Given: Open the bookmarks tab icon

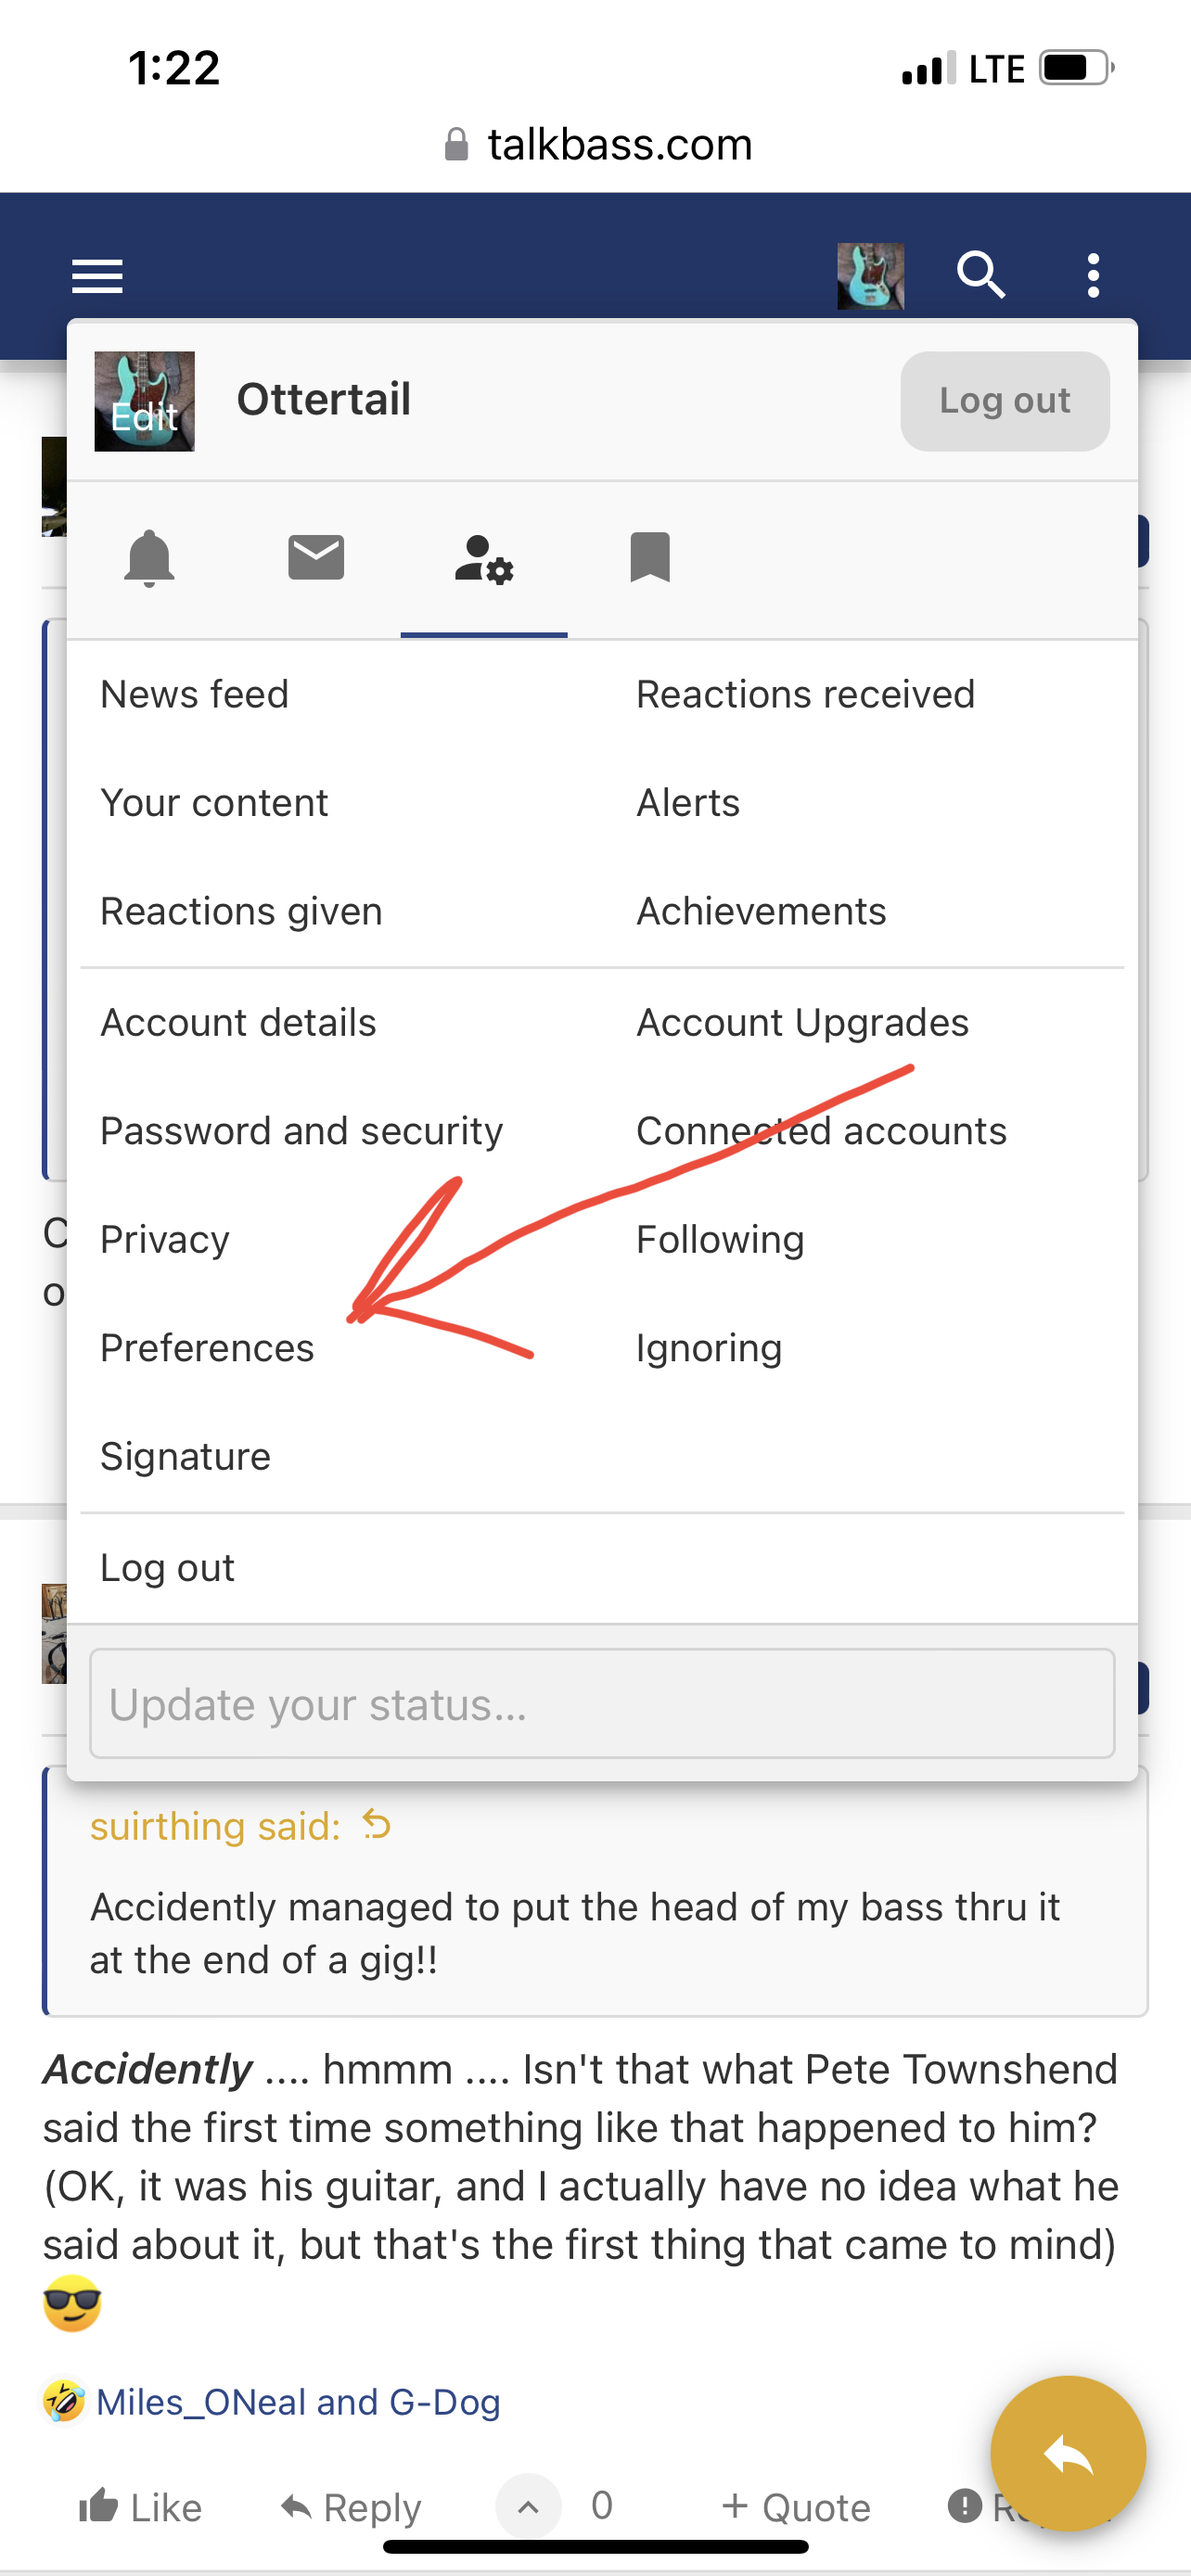Looking at the screenshot, I should pyautogui.click(x=650, y=557).
